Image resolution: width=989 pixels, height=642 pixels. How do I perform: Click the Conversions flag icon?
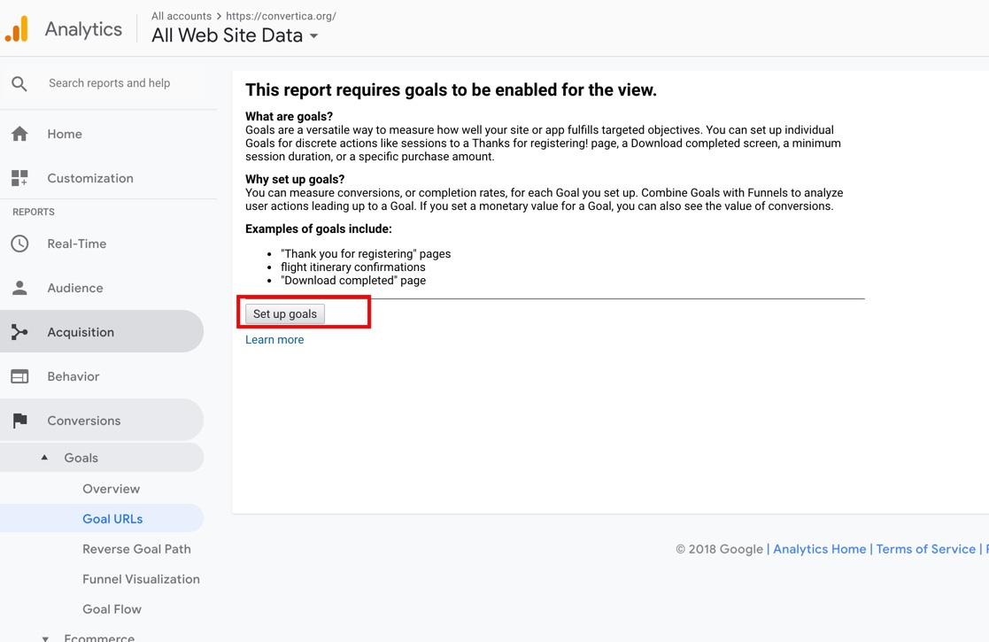pos(19,421)
